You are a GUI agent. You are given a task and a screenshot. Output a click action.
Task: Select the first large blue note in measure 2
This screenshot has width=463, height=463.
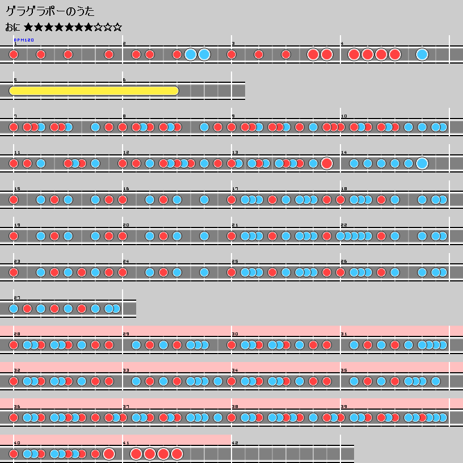tap(191, 54)
